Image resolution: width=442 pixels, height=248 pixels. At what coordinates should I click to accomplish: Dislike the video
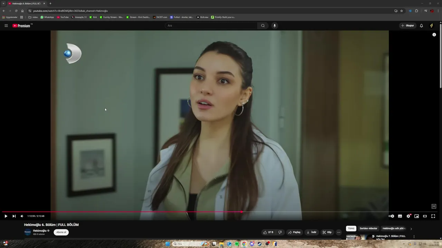(280, 232)
